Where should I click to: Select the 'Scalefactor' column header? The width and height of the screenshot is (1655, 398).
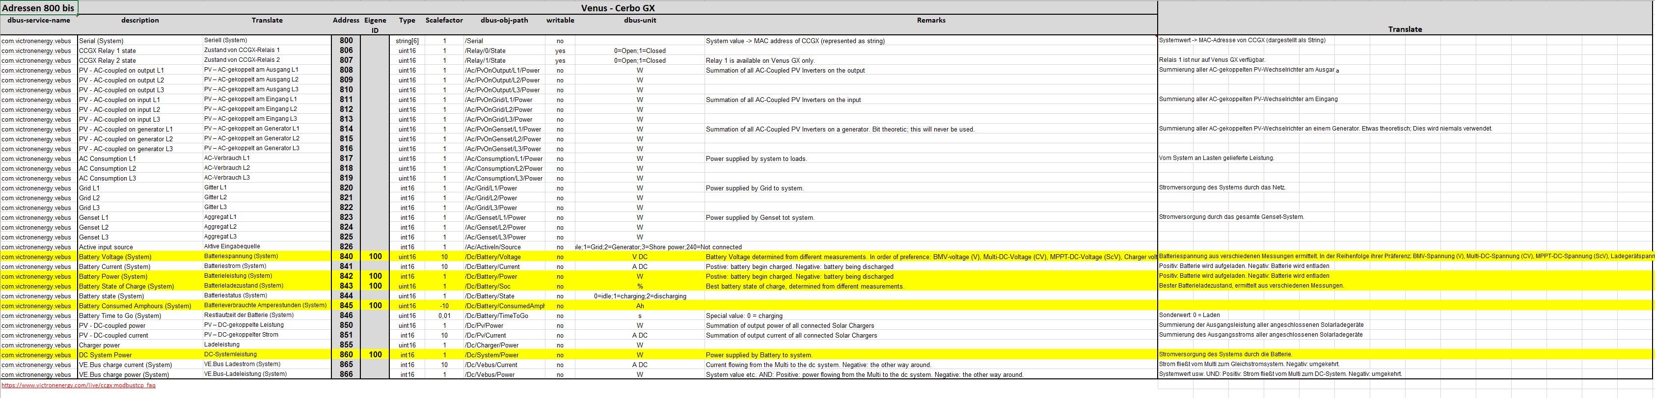(x=444, y=21)
